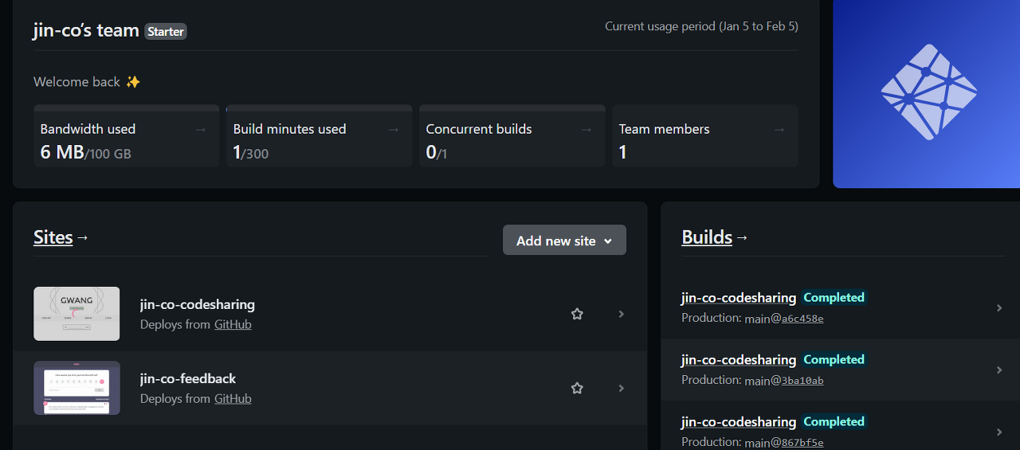
Task: Open the build a6c458e via its chevron
Action: coord(999,307)
